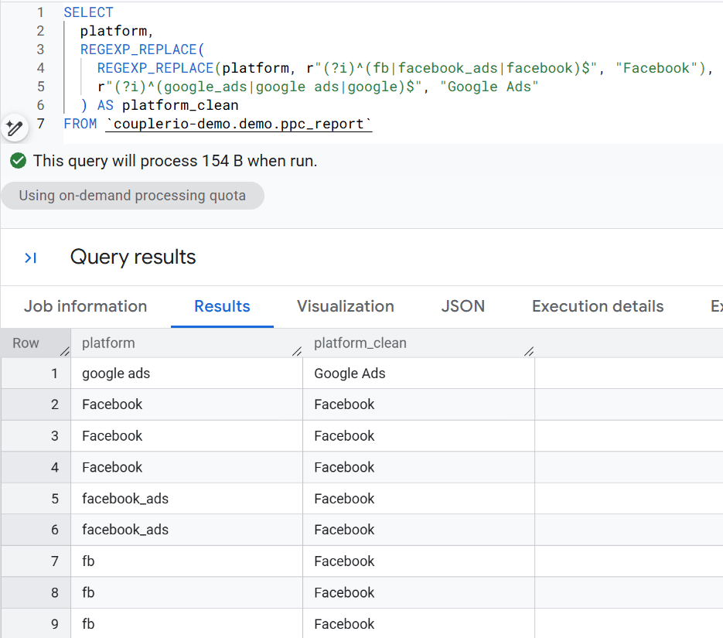Click the Query results heading
The image size is (723, 638).
(x=133, y=257)
